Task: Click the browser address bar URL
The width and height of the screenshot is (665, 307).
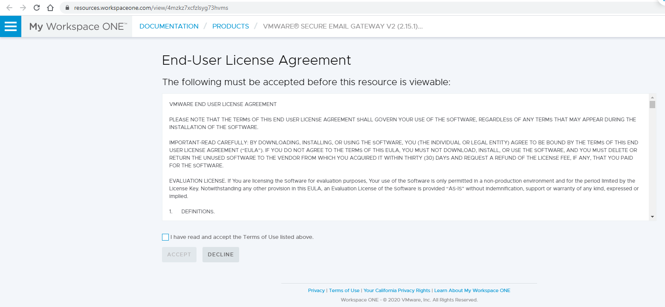Action: pyautogui.click(x=147, y=8)
